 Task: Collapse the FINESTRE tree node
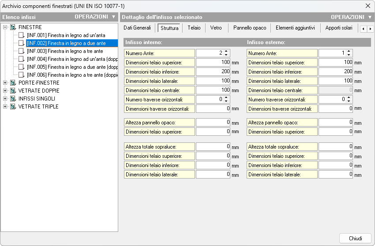[5, 27]
